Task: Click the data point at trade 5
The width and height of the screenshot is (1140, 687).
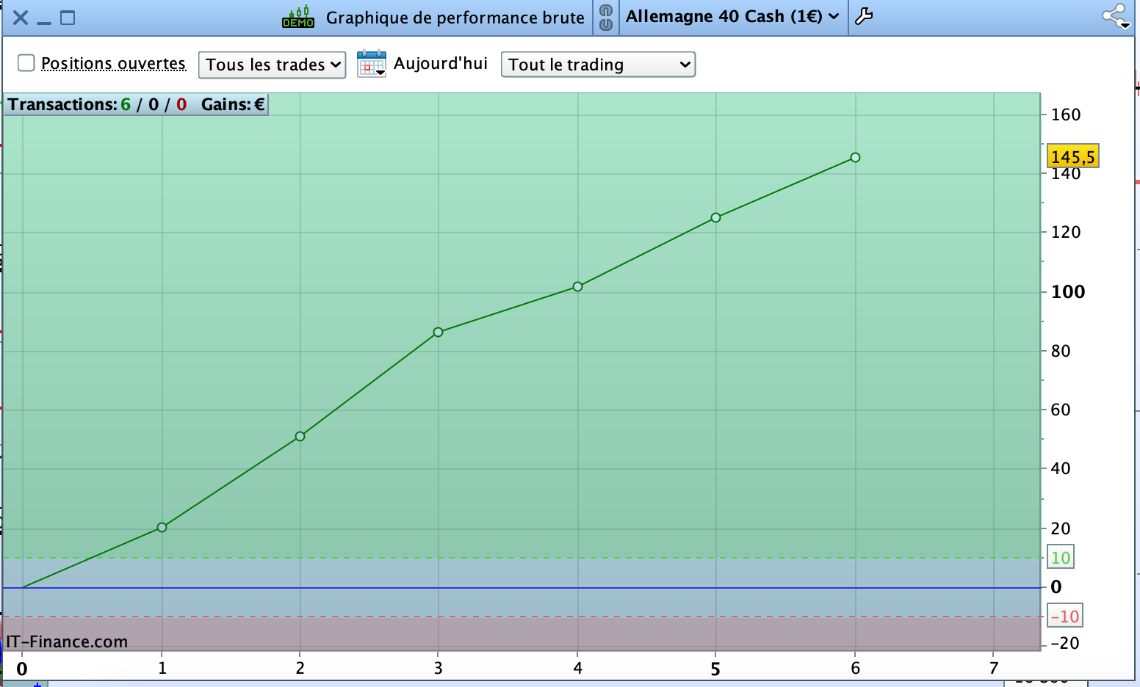Action: (716, 217)
